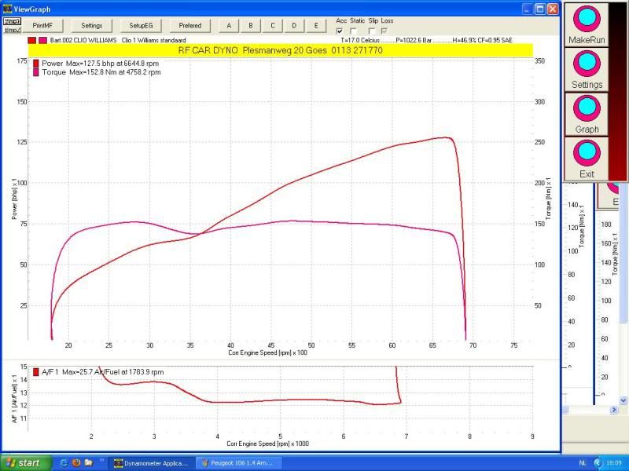This screenshot has width=629, height=471.
Task: Click pink swatch beside Bart.002 CLIO WILLIAMS
Action: [x=43, y=41]
